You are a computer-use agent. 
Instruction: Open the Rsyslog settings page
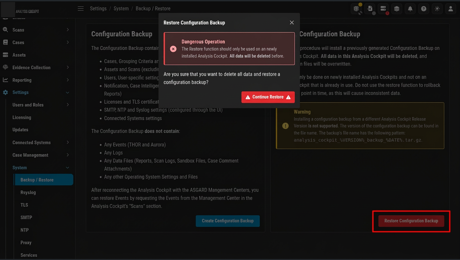point(28,193)
